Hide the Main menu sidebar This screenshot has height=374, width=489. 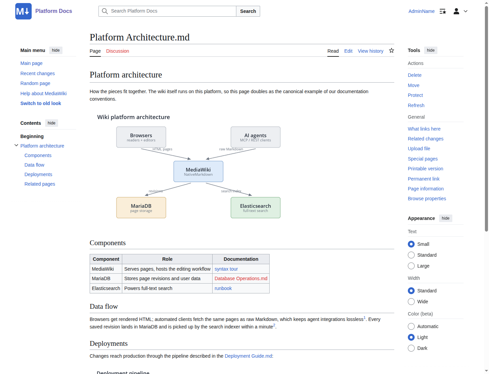56,50
